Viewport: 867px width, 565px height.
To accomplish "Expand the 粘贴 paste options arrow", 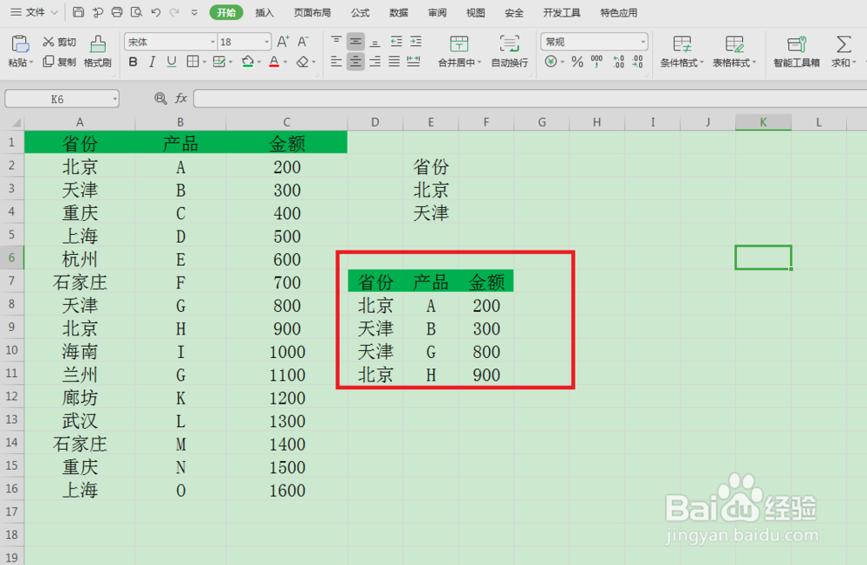I will coord(31,62).
